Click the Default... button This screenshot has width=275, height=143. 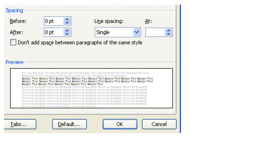tap(69, 124)
